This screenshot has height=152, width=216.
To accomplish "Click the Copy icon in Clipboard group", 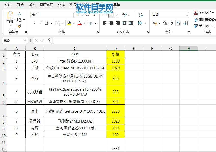I will pyautogui.click(x=20, y=20).
